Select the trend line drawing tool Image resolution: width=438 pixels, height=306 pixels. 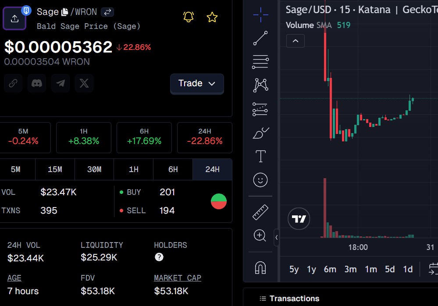pyautogui.click(x=260, y=38)
